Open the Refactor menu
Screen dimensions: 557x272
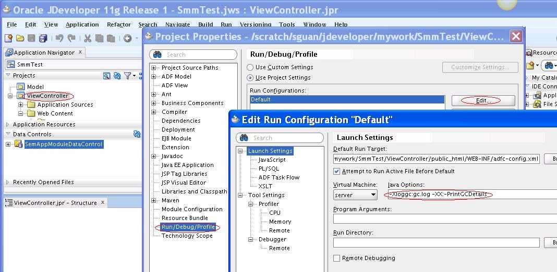(119, 24)
